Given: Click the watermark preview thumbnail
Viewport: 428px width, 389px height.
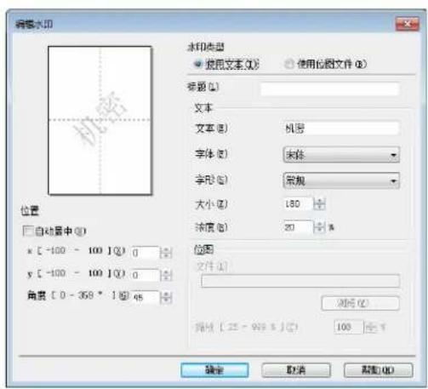Looking at the screenshot, I should 100,121.
